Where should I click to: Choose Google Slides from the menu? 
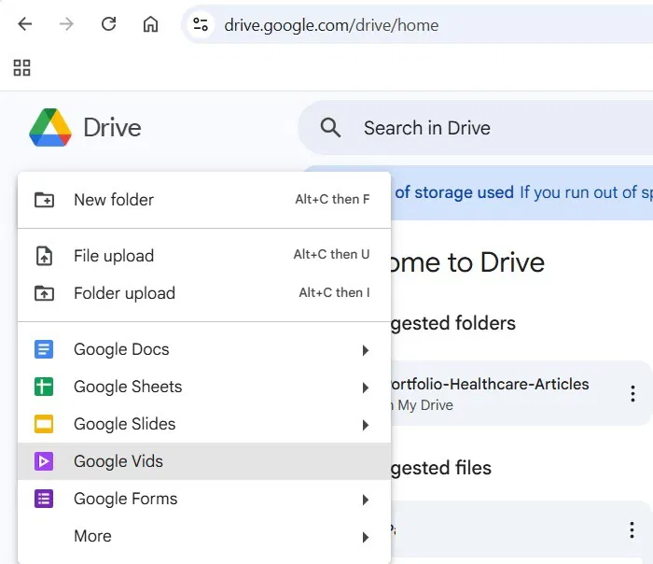tap(125, 424)
